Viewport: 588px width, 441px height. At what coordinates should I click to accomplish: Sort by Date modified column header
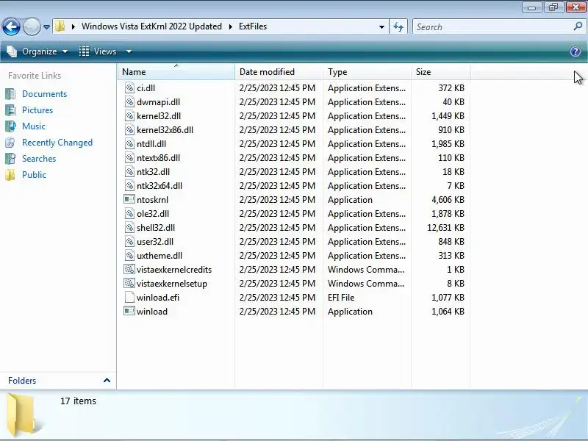click(279, 71)
